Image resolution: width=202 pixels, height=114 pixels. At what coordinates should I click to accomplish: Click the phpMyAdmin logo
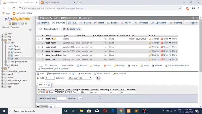coord(17,19)
